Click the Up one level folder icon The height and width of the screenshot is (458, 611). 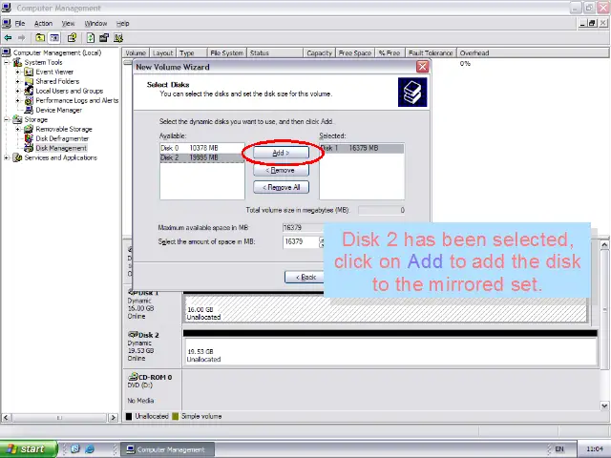40,38
